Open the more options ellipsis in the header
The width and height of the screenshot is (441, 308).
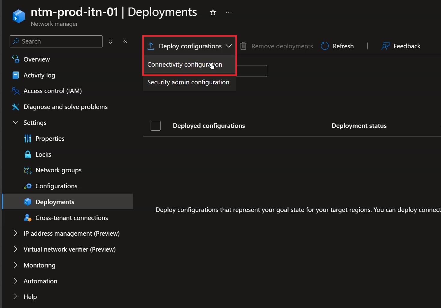229,12
